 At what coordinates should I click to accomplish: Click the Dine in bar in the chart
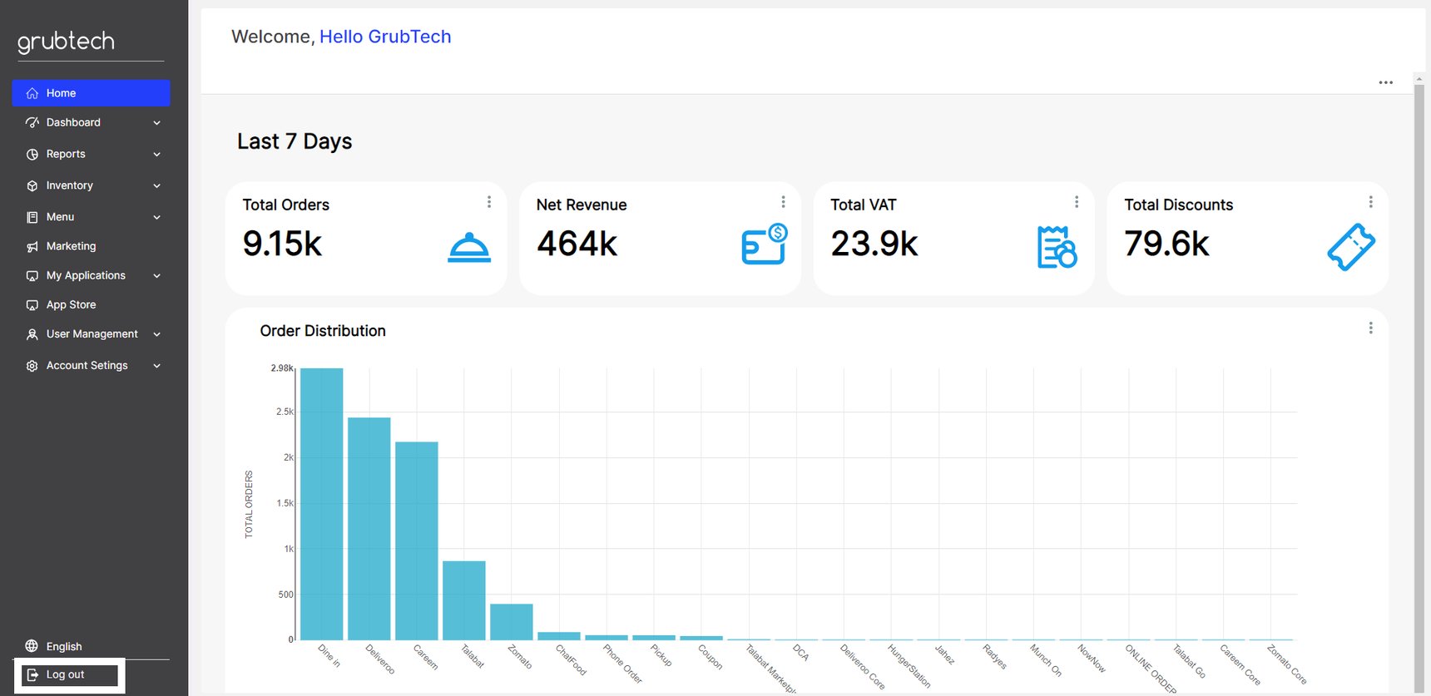pyautogui.click(x=322, y=504)
